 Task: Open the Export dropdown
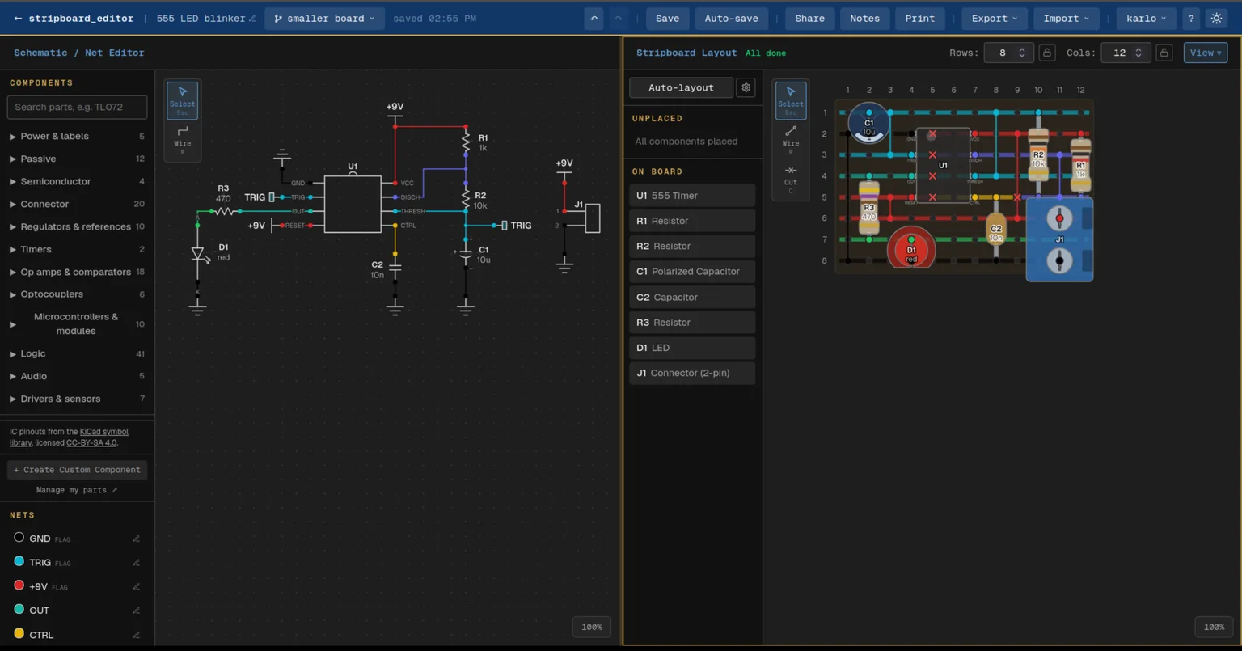pos(994,18)
